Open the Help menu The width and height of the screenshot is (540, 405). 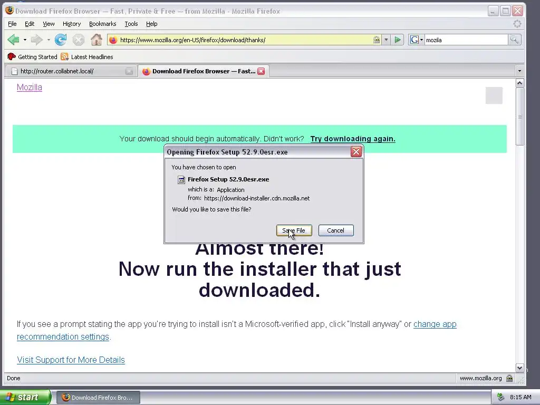click(x=151, y=24)
